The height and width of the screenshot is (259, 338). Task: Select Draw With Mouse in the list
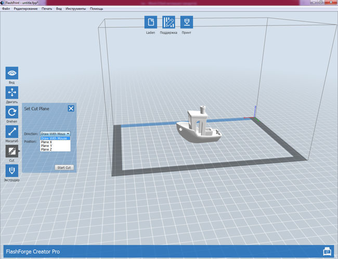(54, 139)
